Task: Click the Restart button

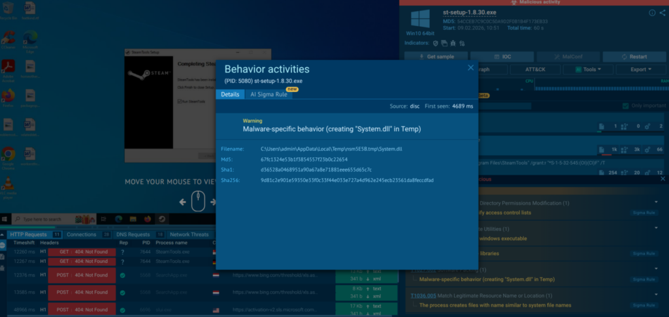Action: click(629, 57)
